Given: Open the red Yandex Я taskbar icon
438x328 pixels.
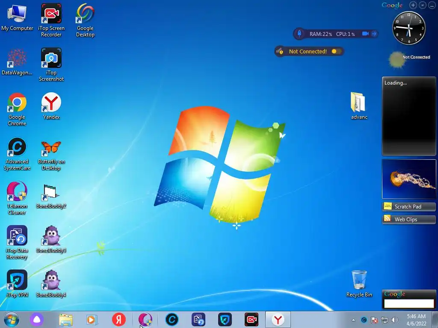Looking at the screenshot, I should tap(119, 319).
